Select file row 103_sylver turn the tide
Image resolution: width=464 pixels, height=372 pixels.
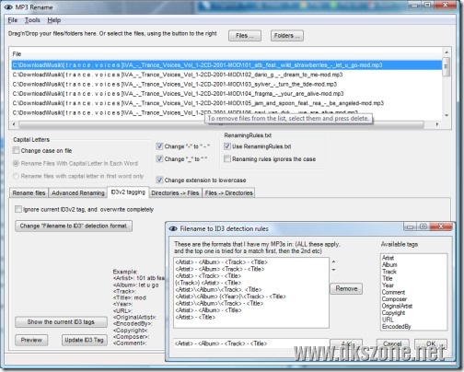[x=226, y=84]
